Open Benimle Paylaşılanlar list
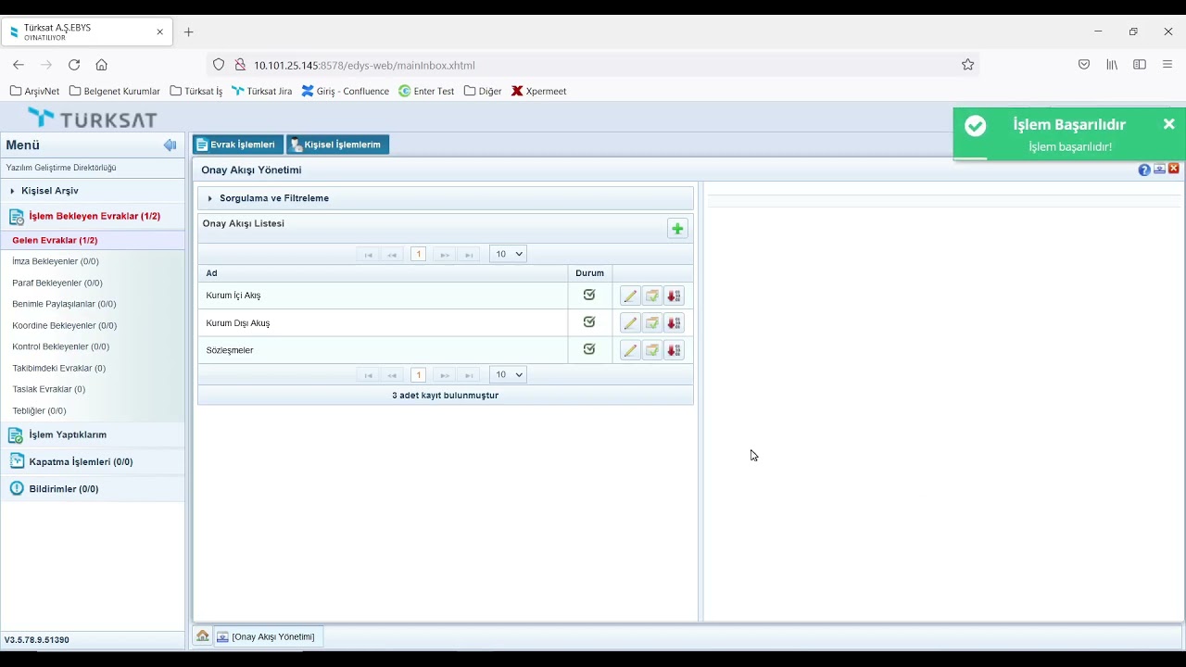The image size is (1186, 667). tap(64, 304)
